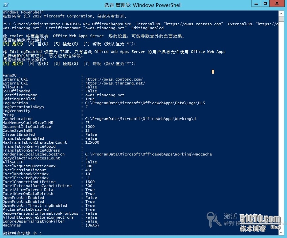Image resolution: width=287 pixels, height=238 pixels.
Task: Click the scrollbar down arrow
Action: [x=281, y=232]
